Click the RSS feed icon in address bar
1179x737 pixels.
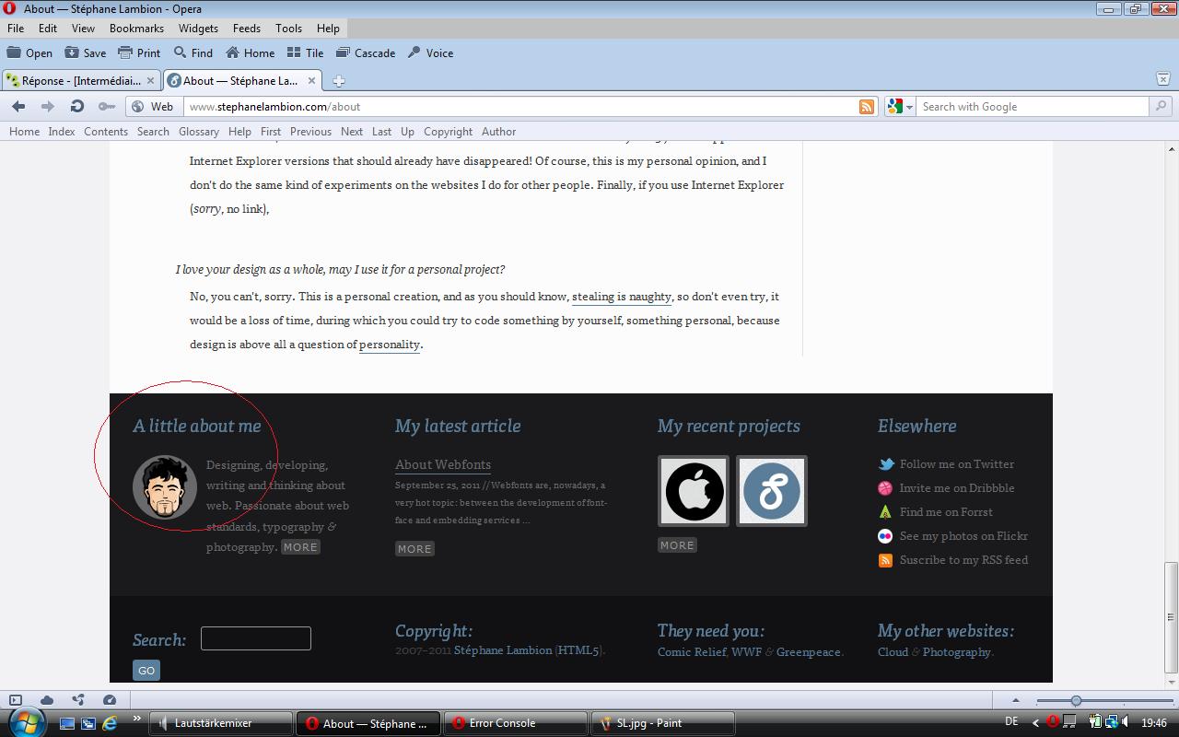tap(867, 107)
